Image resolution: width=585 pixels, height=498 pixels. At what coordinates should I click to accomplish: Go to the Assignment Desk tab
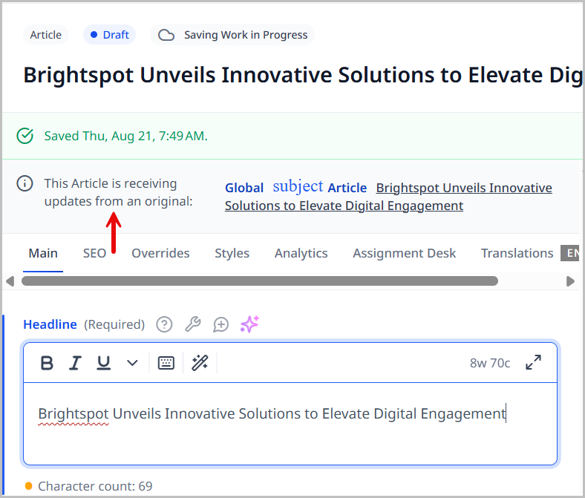[x=404, y=253]
